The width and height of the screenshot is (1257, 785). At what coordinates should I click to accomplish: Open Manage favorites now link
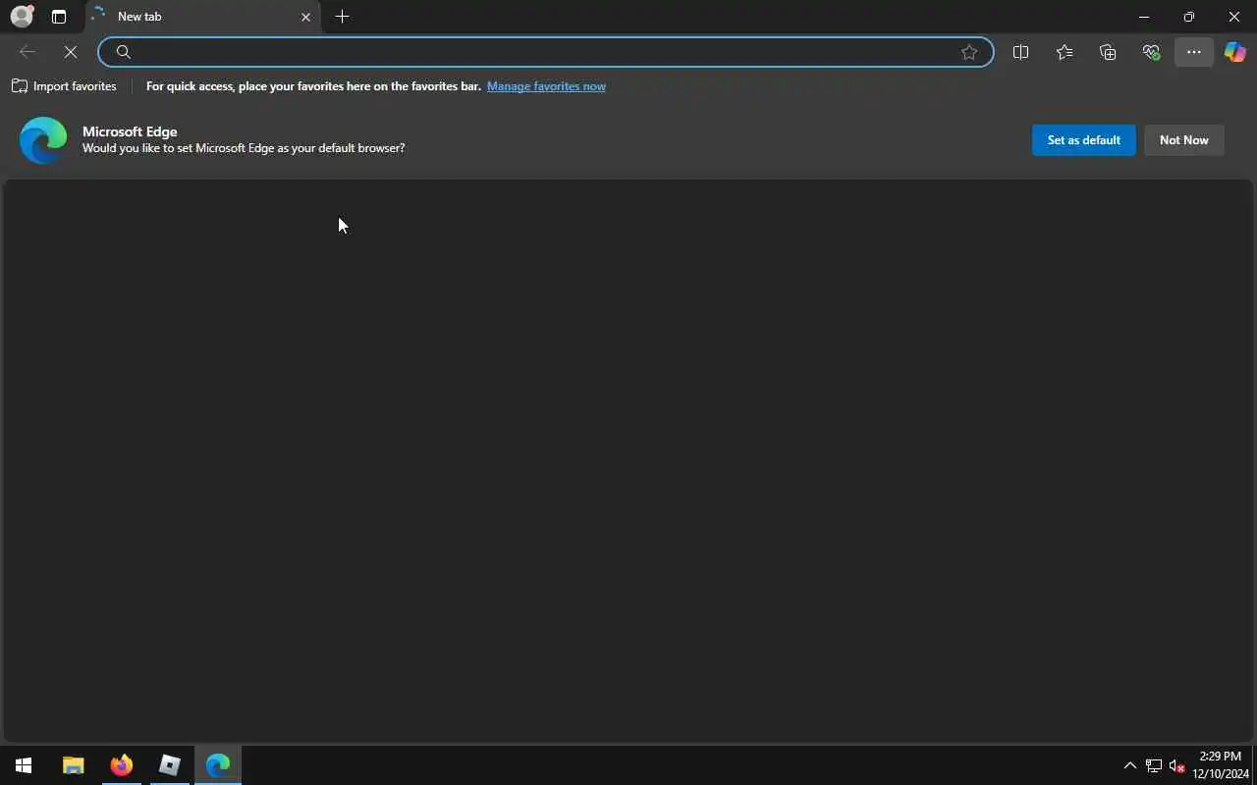(x=546, y=86)
